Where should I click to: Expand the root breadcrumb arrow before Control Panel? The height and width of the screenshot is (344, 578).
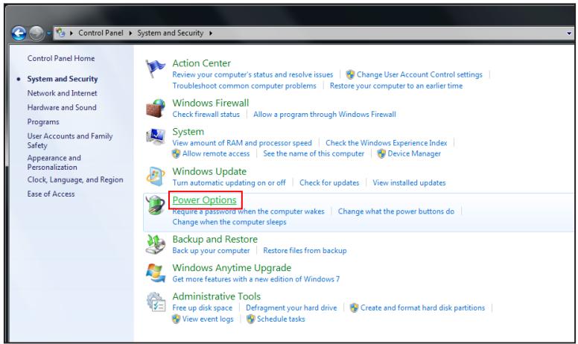[72, 34]
